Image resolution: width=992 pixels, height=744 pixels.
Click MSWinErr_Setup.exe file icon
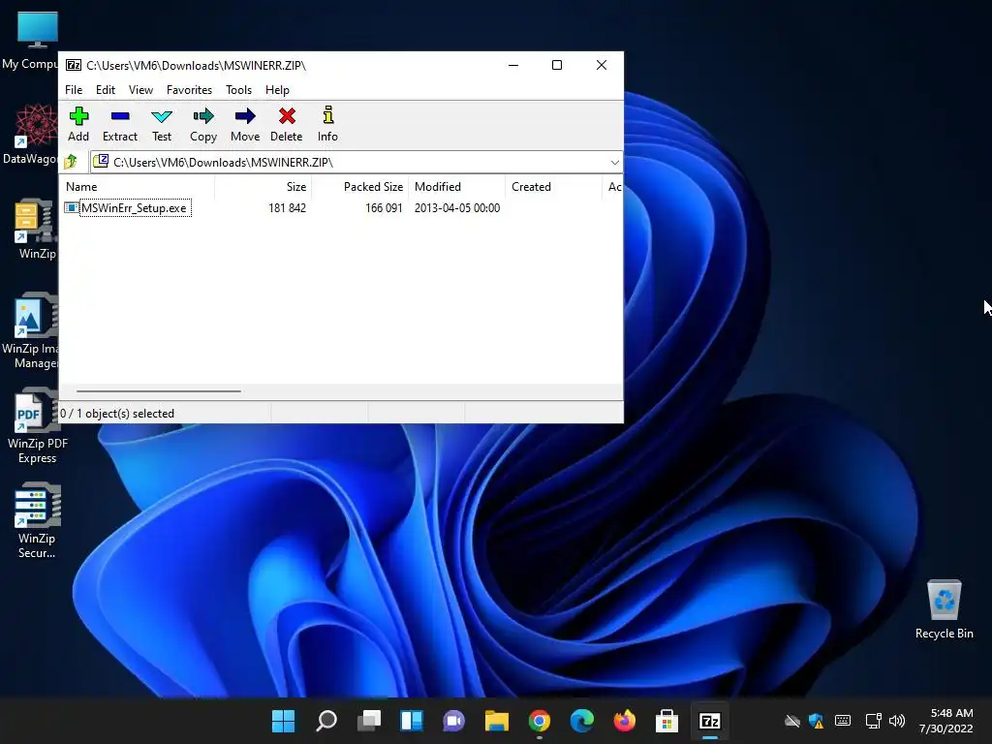pos(71,208)
